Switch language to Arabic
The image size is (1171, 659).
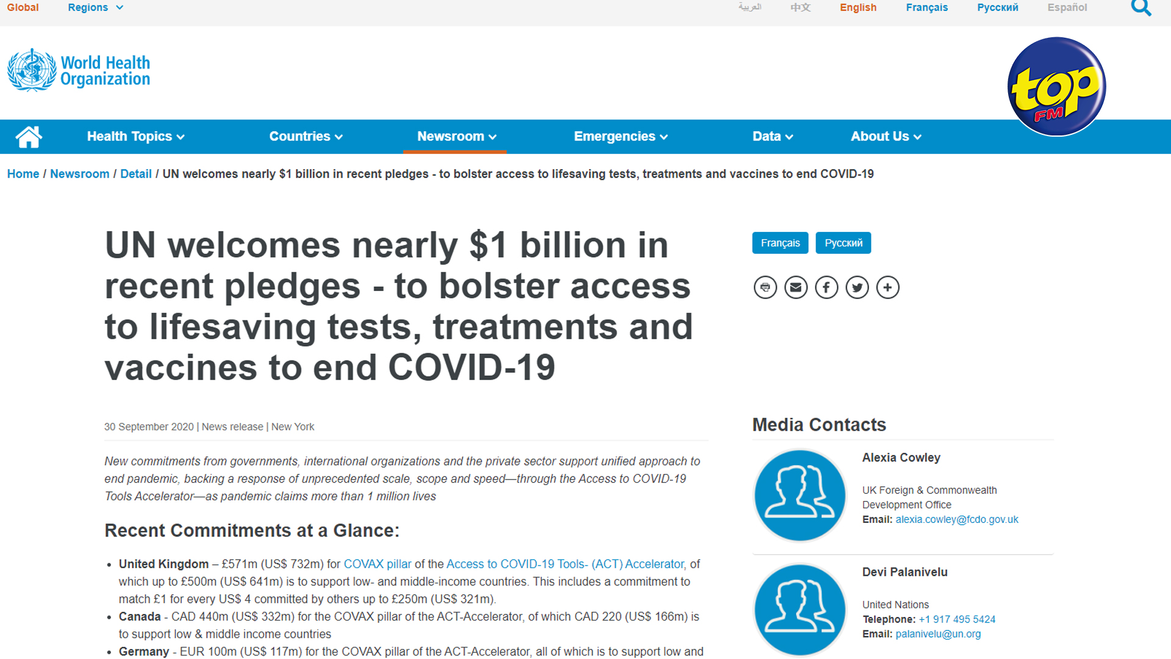coord(750,7)
